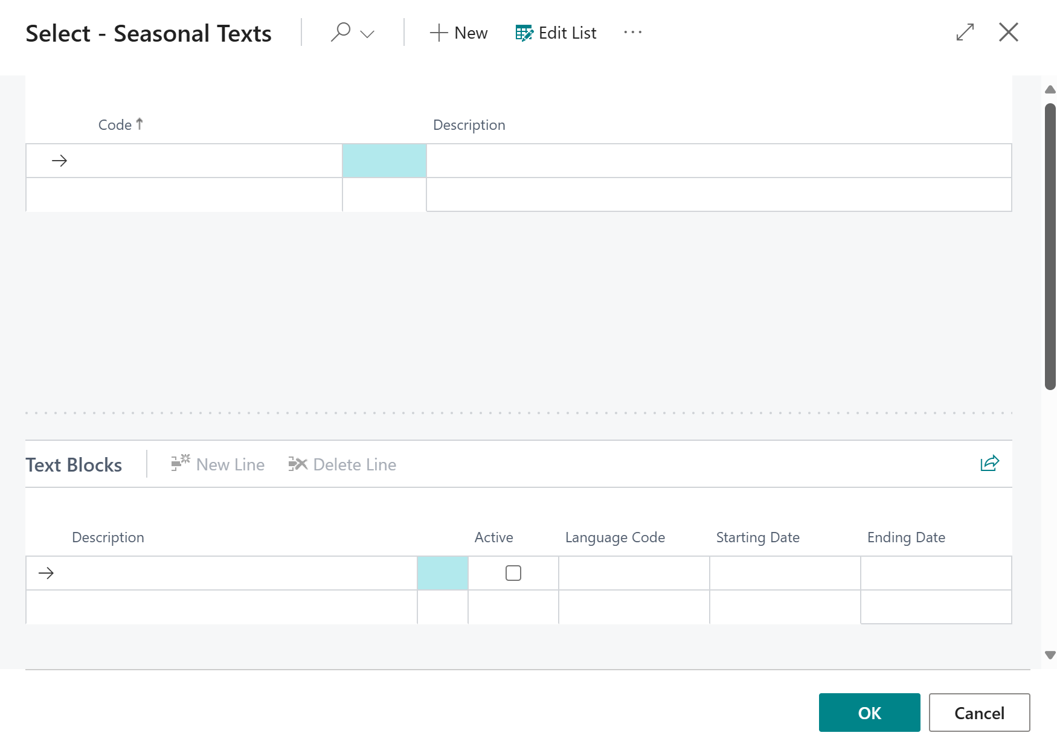Click Delete Line in Text Blocks

[x=342, y=464]
